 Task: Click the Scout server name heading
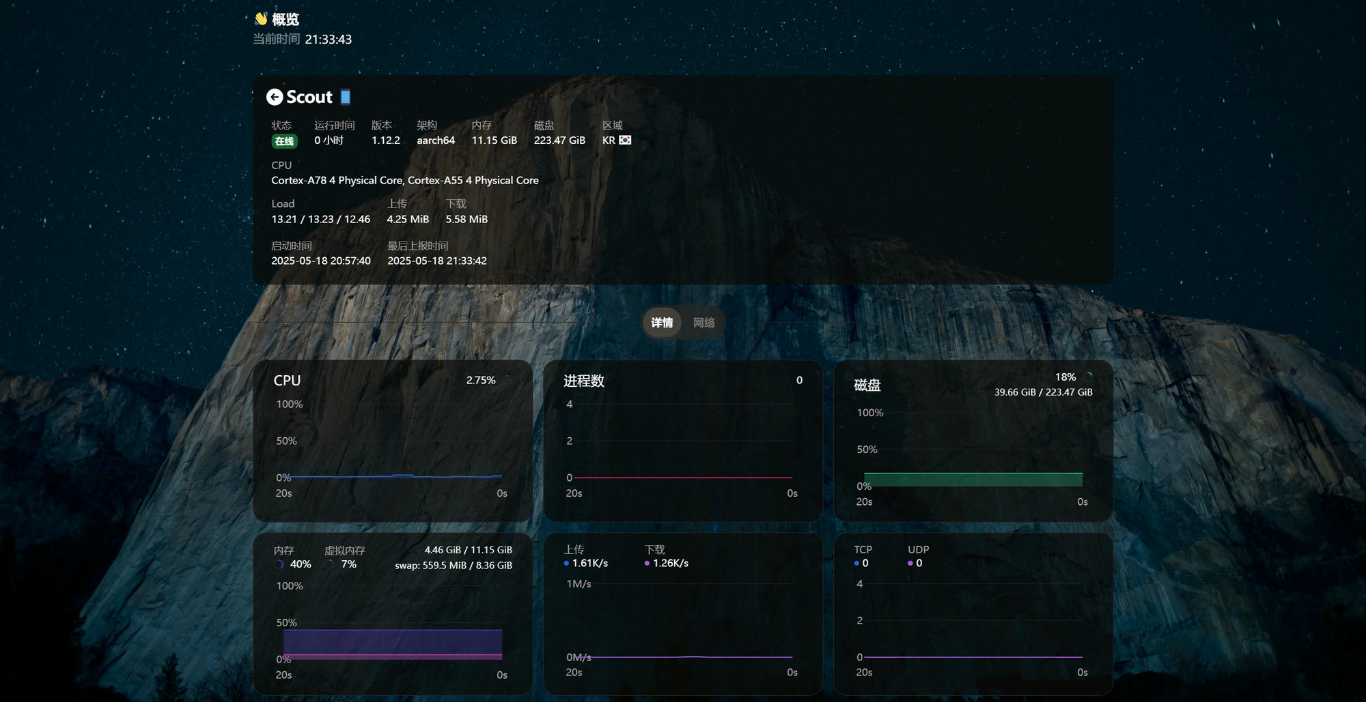pos(309,98)
